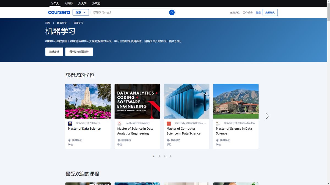330x185 pixels.
Task: Click the 获得您的学位 heading
Action: point(80,75)
